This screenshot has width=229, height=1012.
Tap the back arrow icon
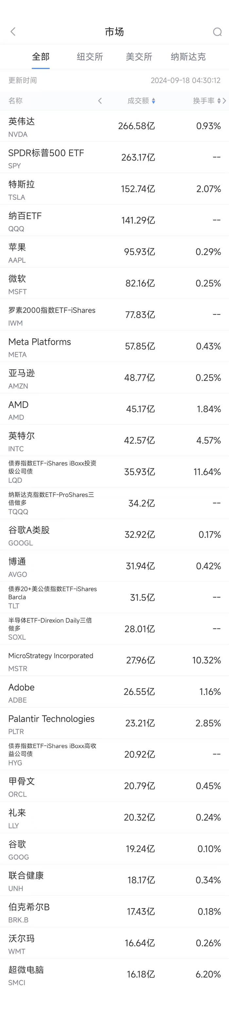tap(13, 32)
